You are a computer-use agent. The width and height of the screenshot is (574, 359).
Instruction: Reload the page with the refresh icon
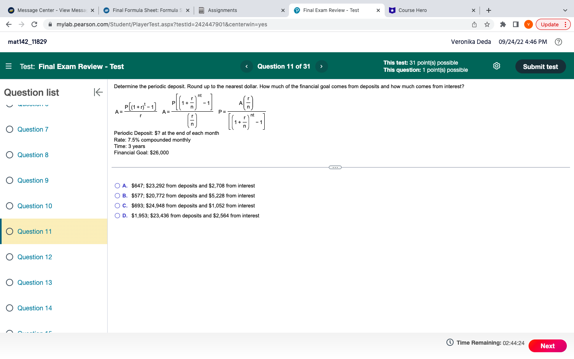[34, 24]
